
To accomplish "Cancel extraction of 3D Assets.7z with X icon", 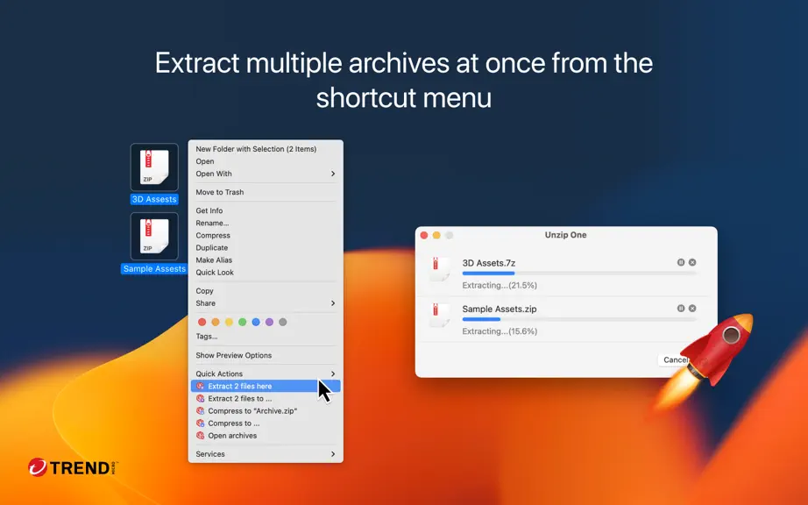I will (692, 262).
